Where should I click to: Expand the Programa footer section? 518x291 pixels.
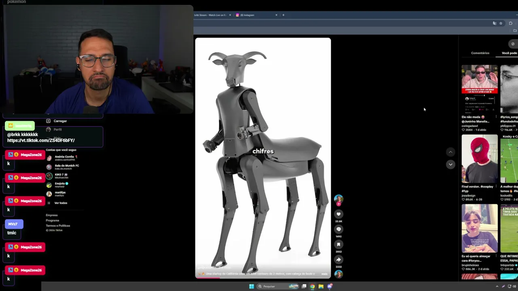(x=53, y=220)
